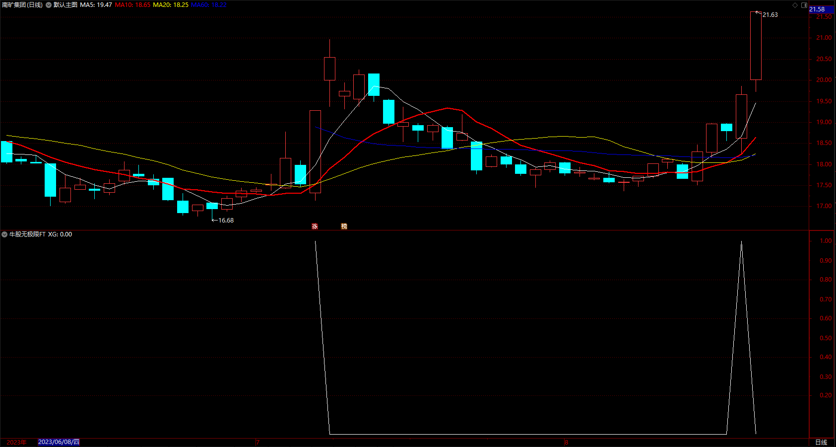Screen dimensions: 836x447
Task: Click the 20.00 price axis label
Action: [x=824, y=80]
